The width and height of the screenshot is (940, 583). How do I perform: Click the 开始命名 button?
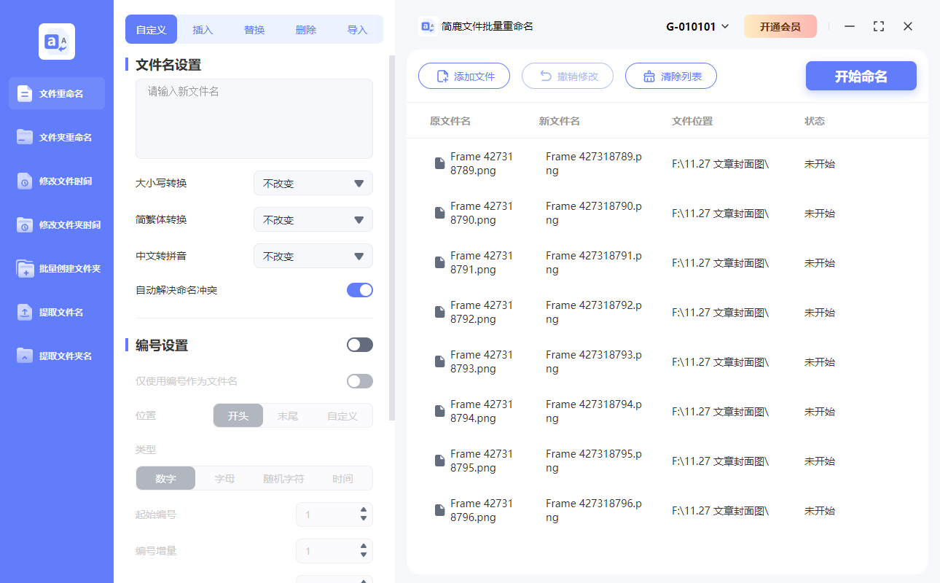coord(861,76)
